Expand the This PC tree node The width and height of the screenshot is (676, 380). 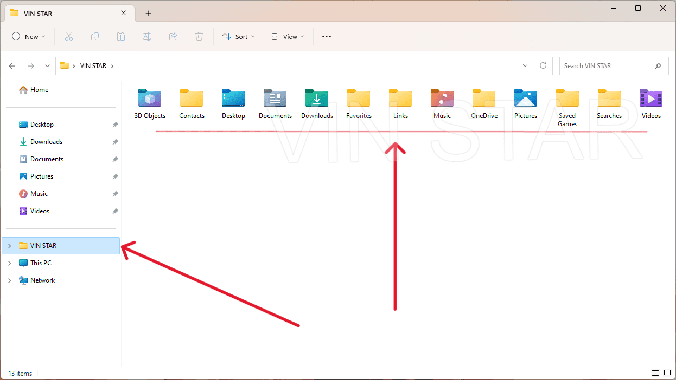[9, 263]
